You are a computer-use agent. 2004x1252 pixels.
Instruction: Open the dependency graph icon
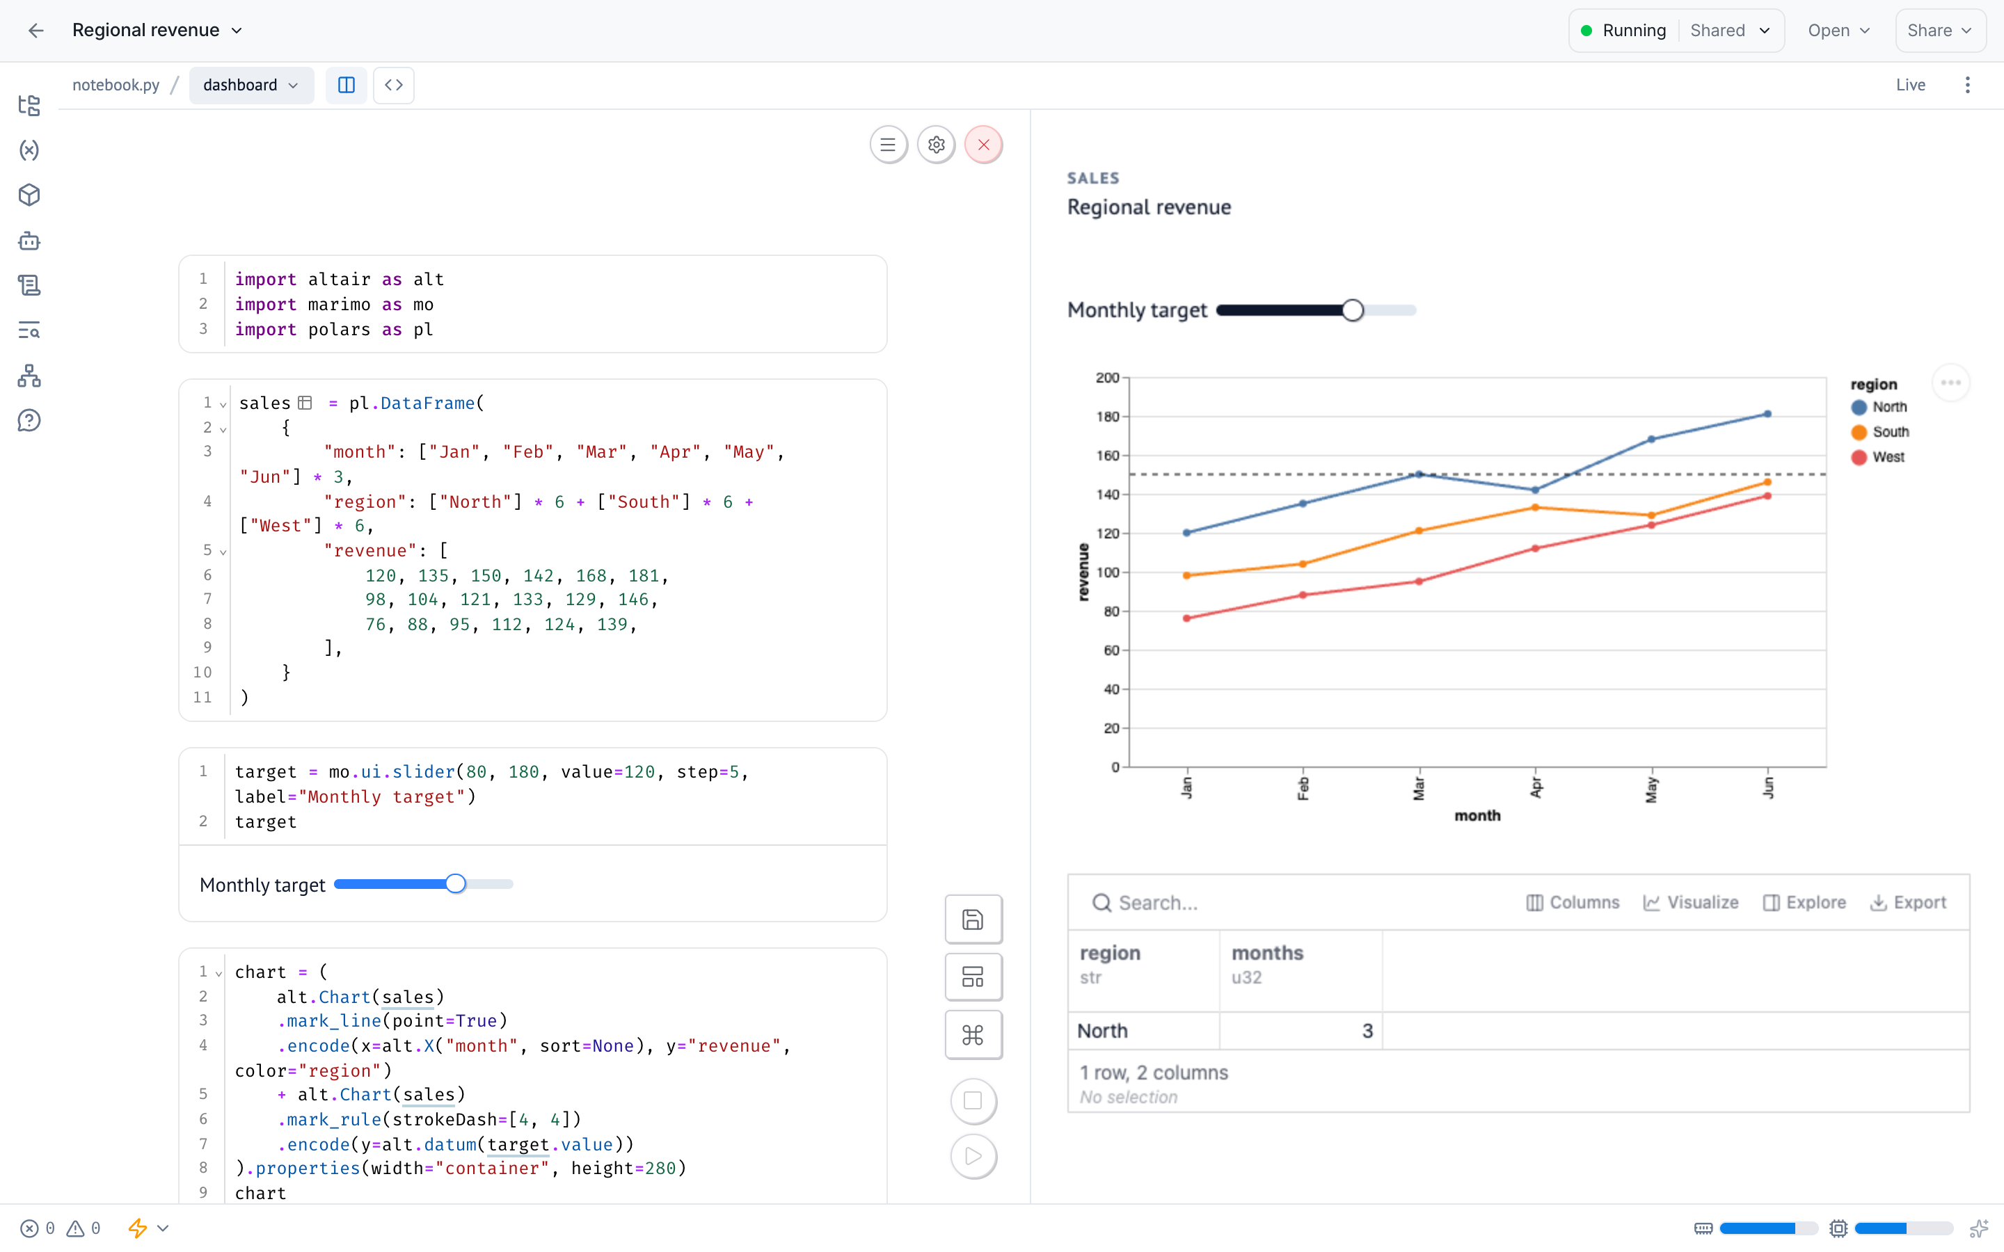(29, 376)
